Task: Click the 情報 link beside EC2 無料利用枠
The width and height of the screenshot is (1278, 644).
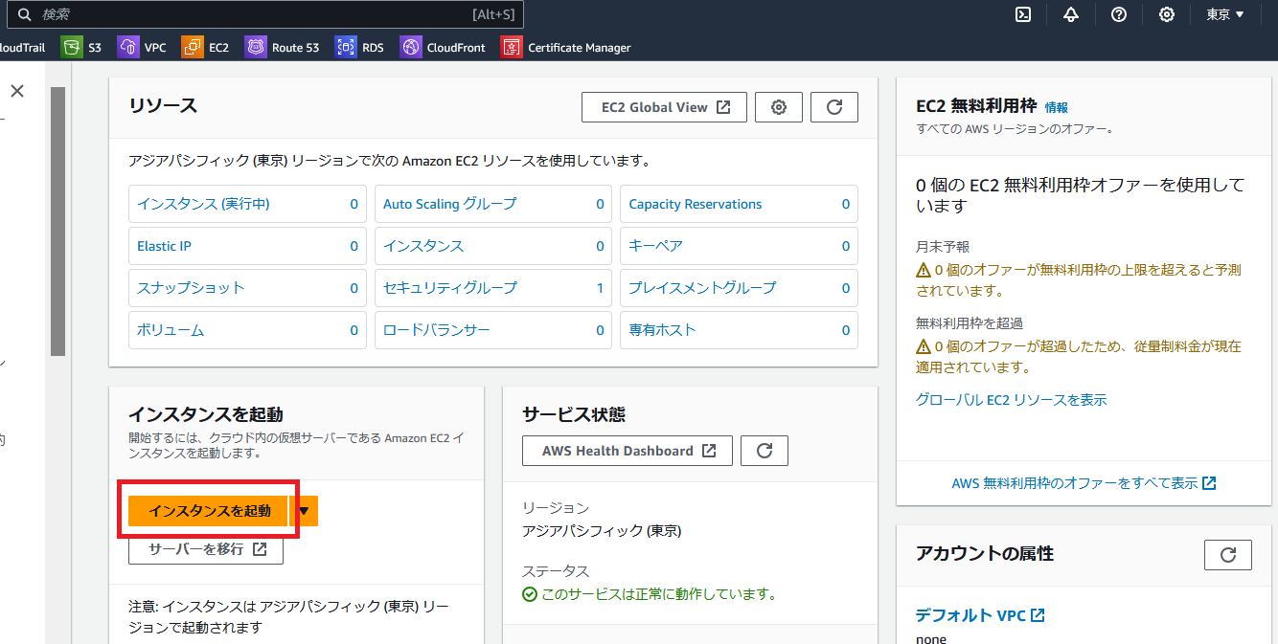Action: [1056, 108]
